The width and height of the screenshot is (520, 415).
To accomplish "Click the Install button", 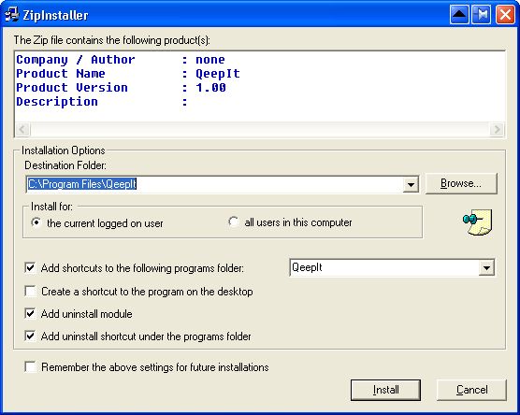I will coord(385,390).
